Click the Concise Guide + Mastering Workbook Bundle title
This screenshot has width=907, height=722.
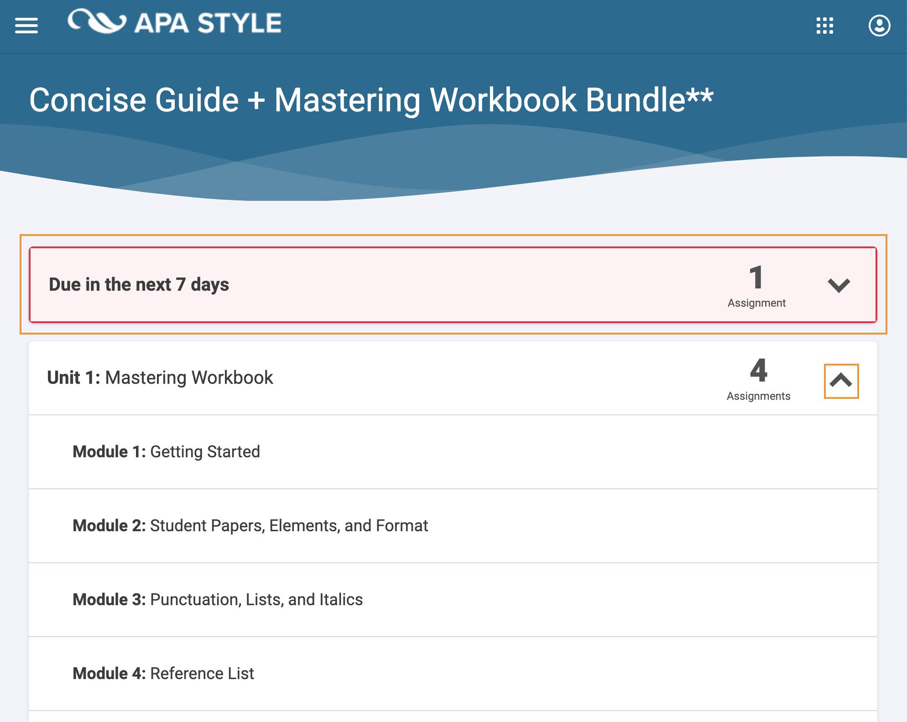[x=371, y=100]
